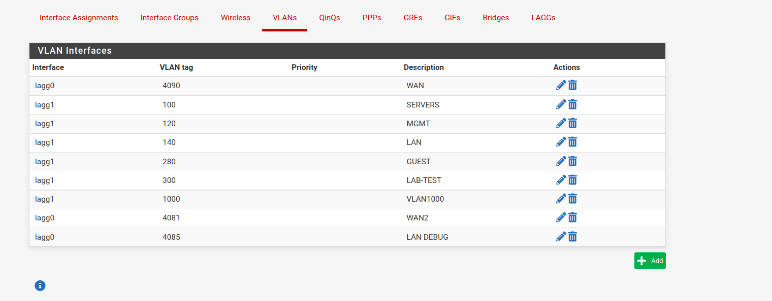Delete the WAN VLAN with tag 4090
This screenshot has height=301, width=772.
pyautogui.click(x=572, y=85)
